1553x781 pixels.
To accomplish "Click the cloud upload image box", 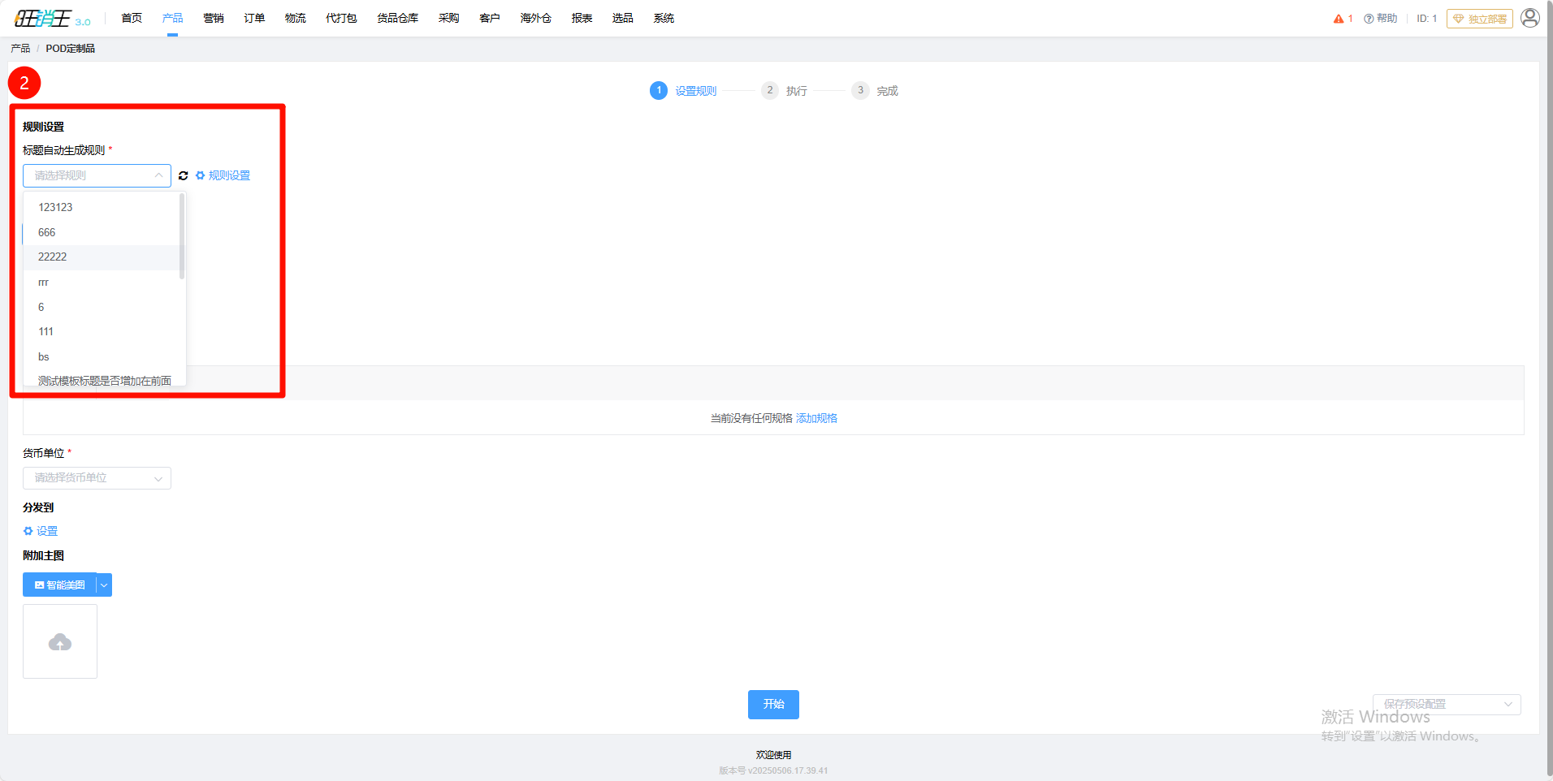I will 60,641.
